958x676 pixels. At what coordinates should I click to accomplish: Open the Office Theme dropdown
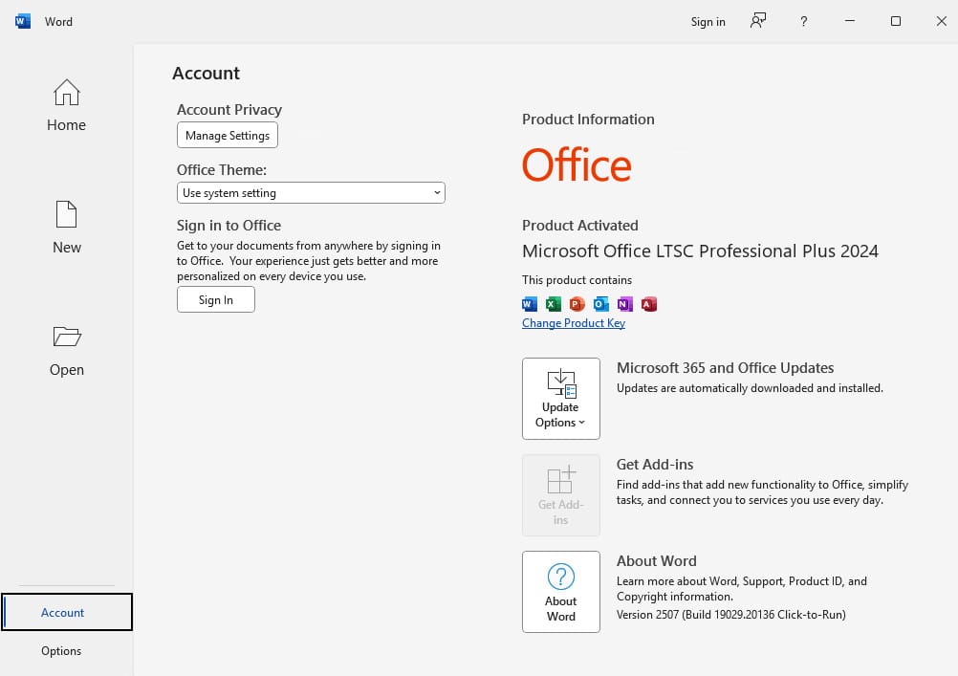[x=311, y=192]
